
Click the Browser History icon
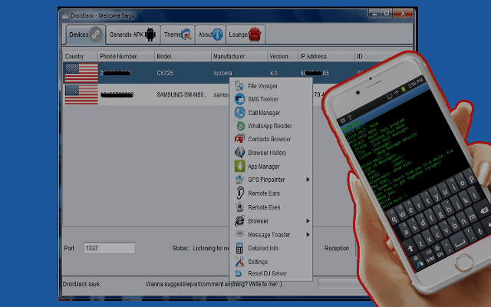pyautogui.click(x=239, y=152)
